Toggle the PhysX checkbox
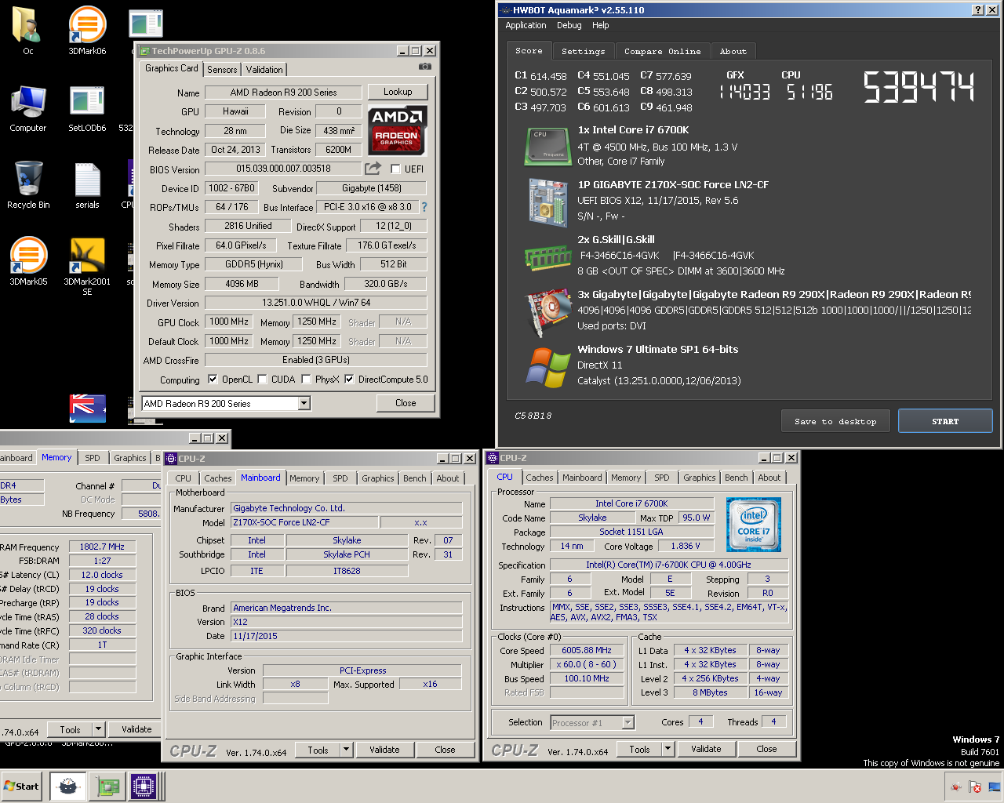 [x=306, y=380]
